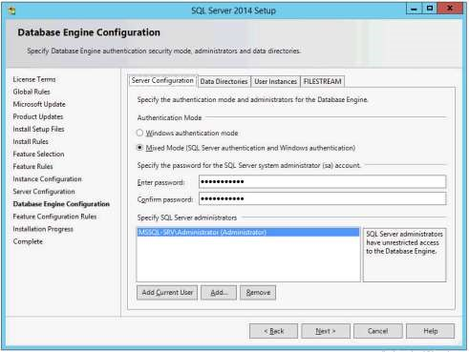The image size is (469, 352).
Task: Click Complete step in sidebar
Action: coord(28,241)
